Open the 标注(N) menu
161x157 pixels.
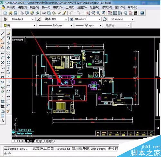pos(94,7)
